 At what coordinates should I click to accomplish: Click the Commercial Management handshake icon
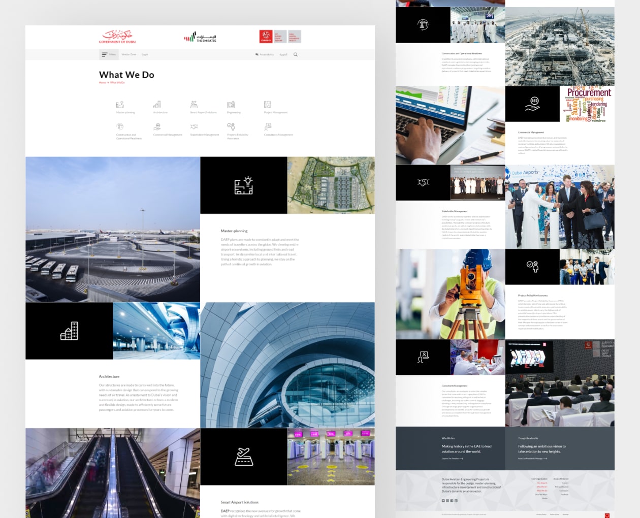158,126
